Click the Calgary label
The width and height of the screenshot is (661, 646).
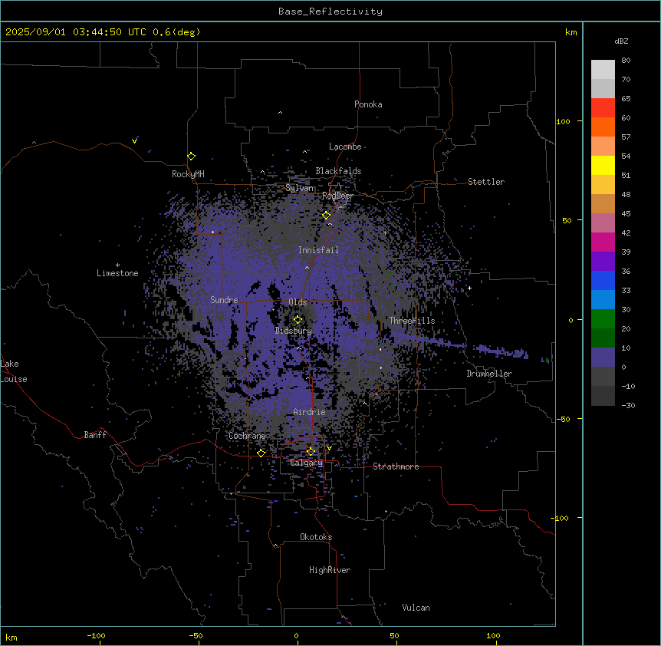(307, 463)
